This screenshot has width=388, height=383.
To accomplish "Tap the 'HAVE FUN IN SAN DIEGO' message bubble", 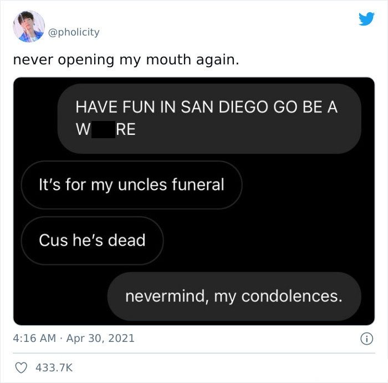I will coord(210,118).
